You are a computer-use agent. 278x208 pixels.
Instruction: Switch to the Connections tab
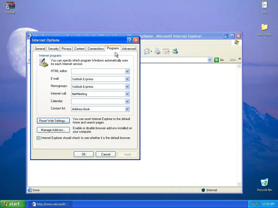(x=96, y=49)
